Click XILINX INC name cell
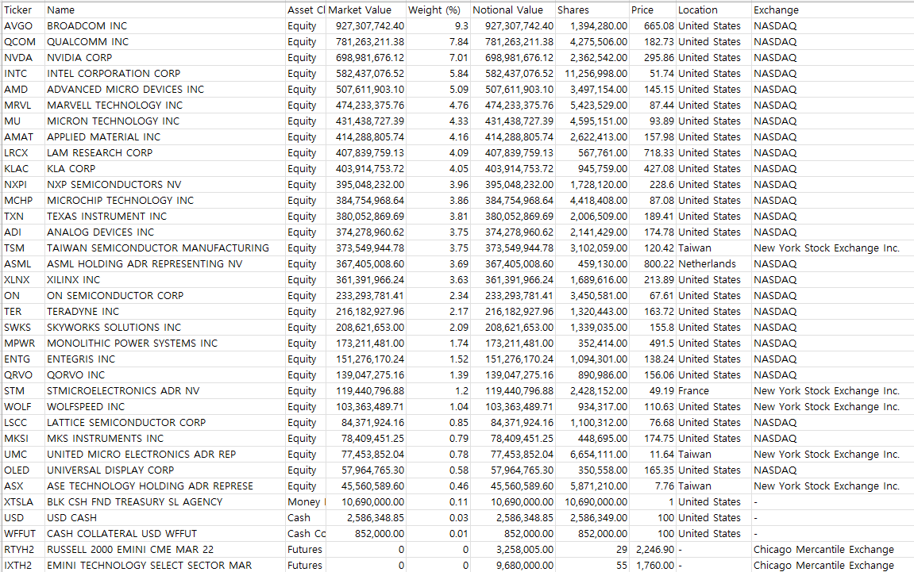Image resolution: width=914 pixels, height=572 pixels. pyautogui.click(x=165, y=280)
